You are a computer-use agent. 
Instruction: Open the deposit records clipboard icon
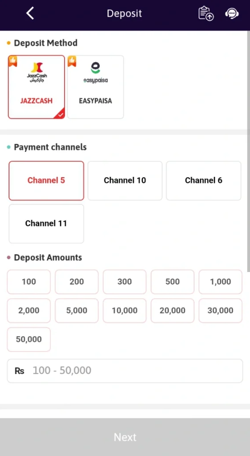point(206,13)
